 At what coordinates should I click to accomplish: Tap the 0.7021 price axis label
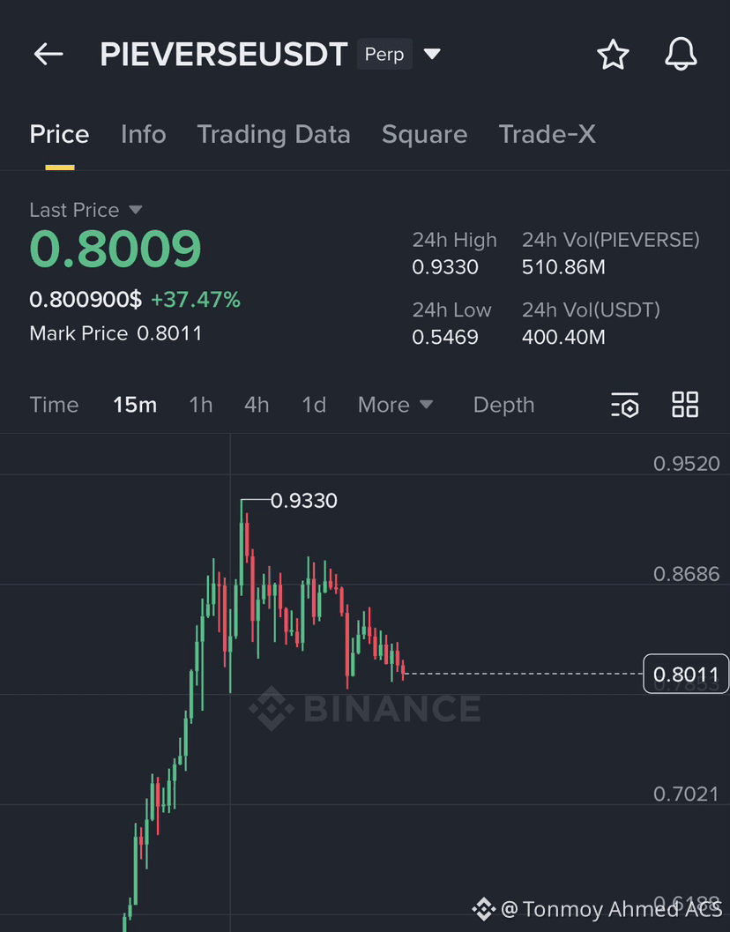[x=687, y=794]
